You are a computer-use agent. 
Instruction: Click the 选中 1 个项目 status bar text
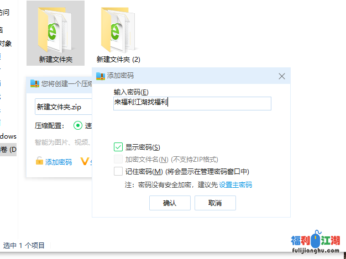pos(24,245)
